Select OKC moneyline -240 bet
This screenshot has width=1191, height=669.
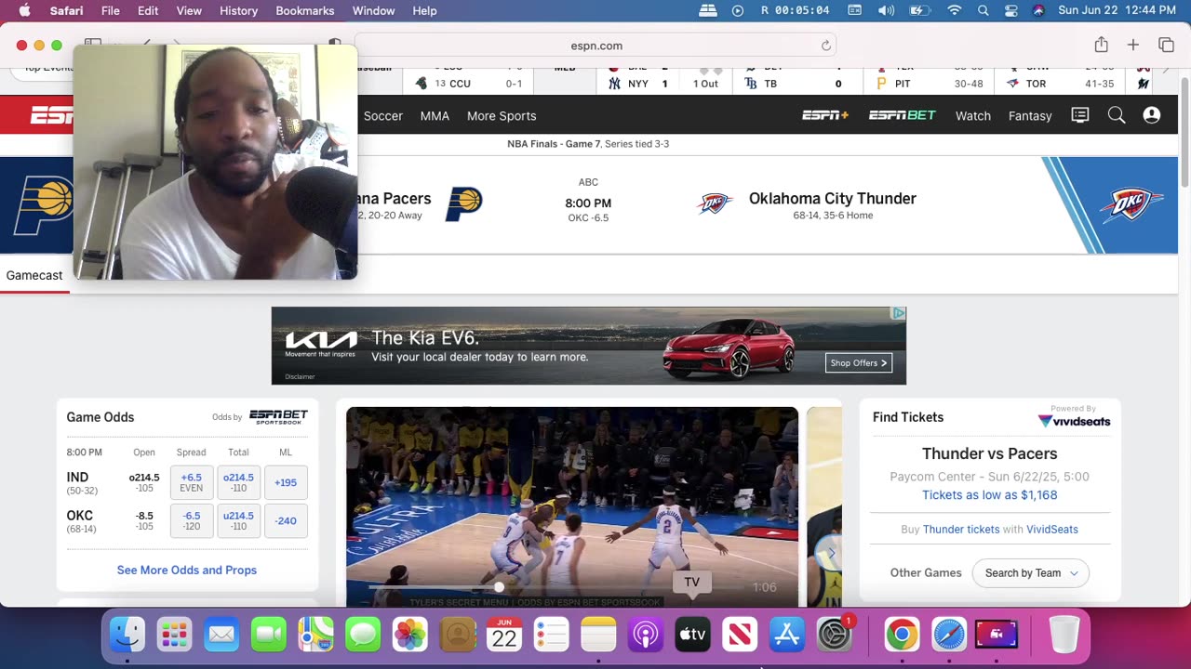(x=286, y=520)
